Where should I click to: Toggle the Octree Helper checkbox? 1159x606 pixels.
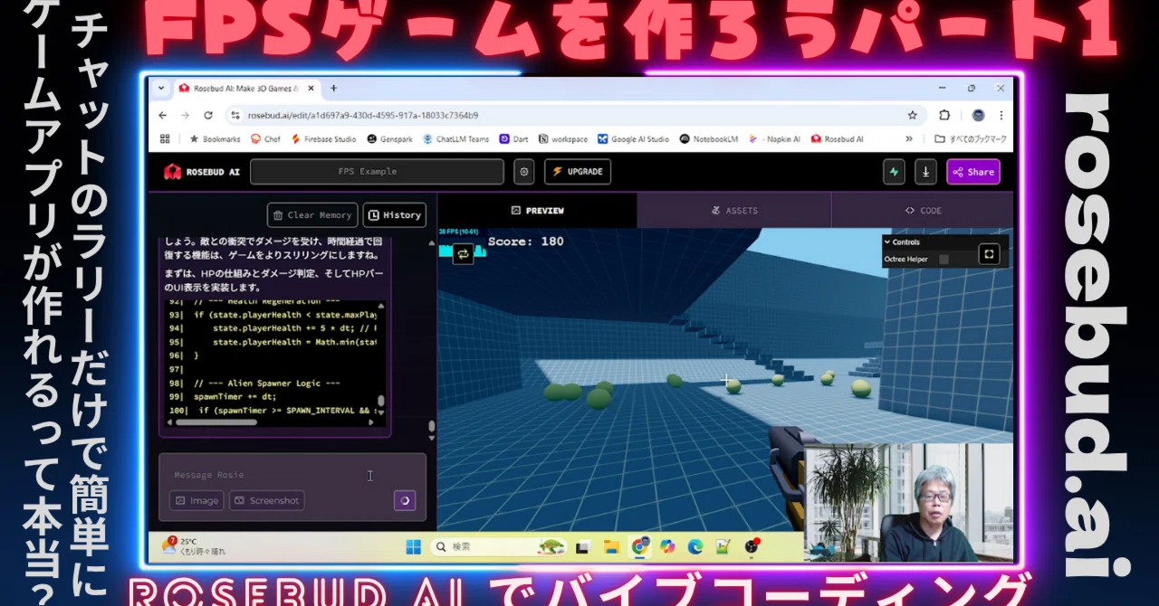[943, 260]
